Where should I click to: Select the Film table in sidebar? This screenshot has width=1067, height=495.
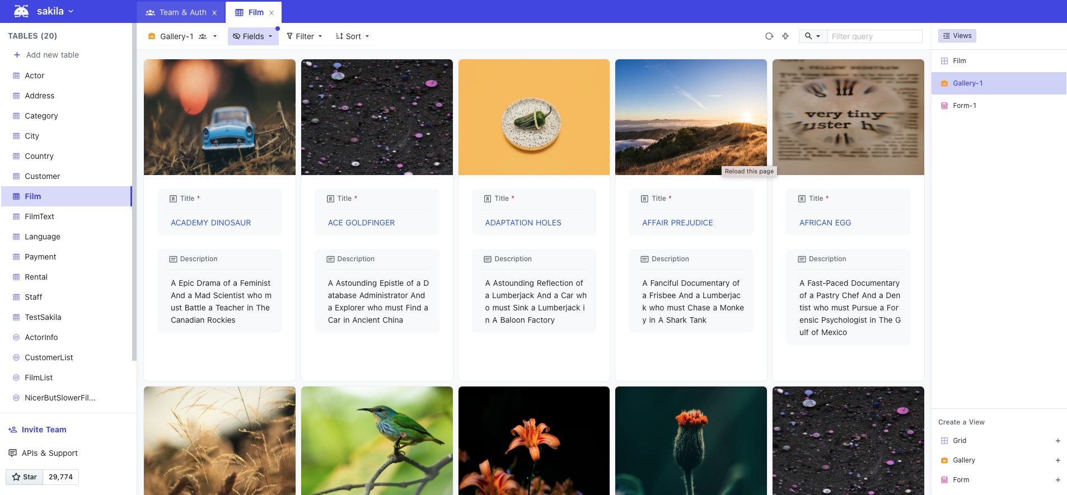click(x=66, y=196)
